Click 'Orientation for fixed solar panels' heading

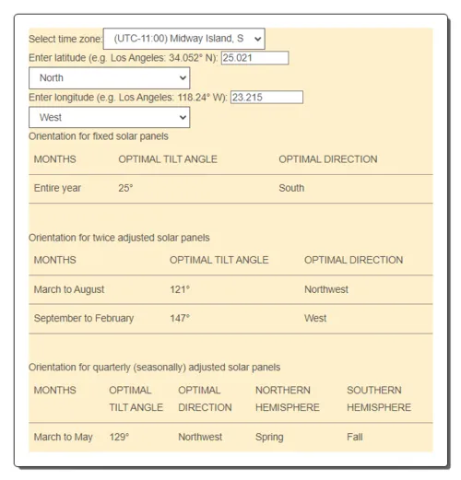tap(99, 136)
